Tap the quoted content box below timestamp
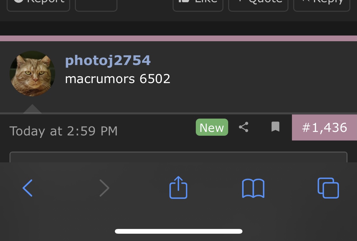The image size is (357, 241). (178, 157)
